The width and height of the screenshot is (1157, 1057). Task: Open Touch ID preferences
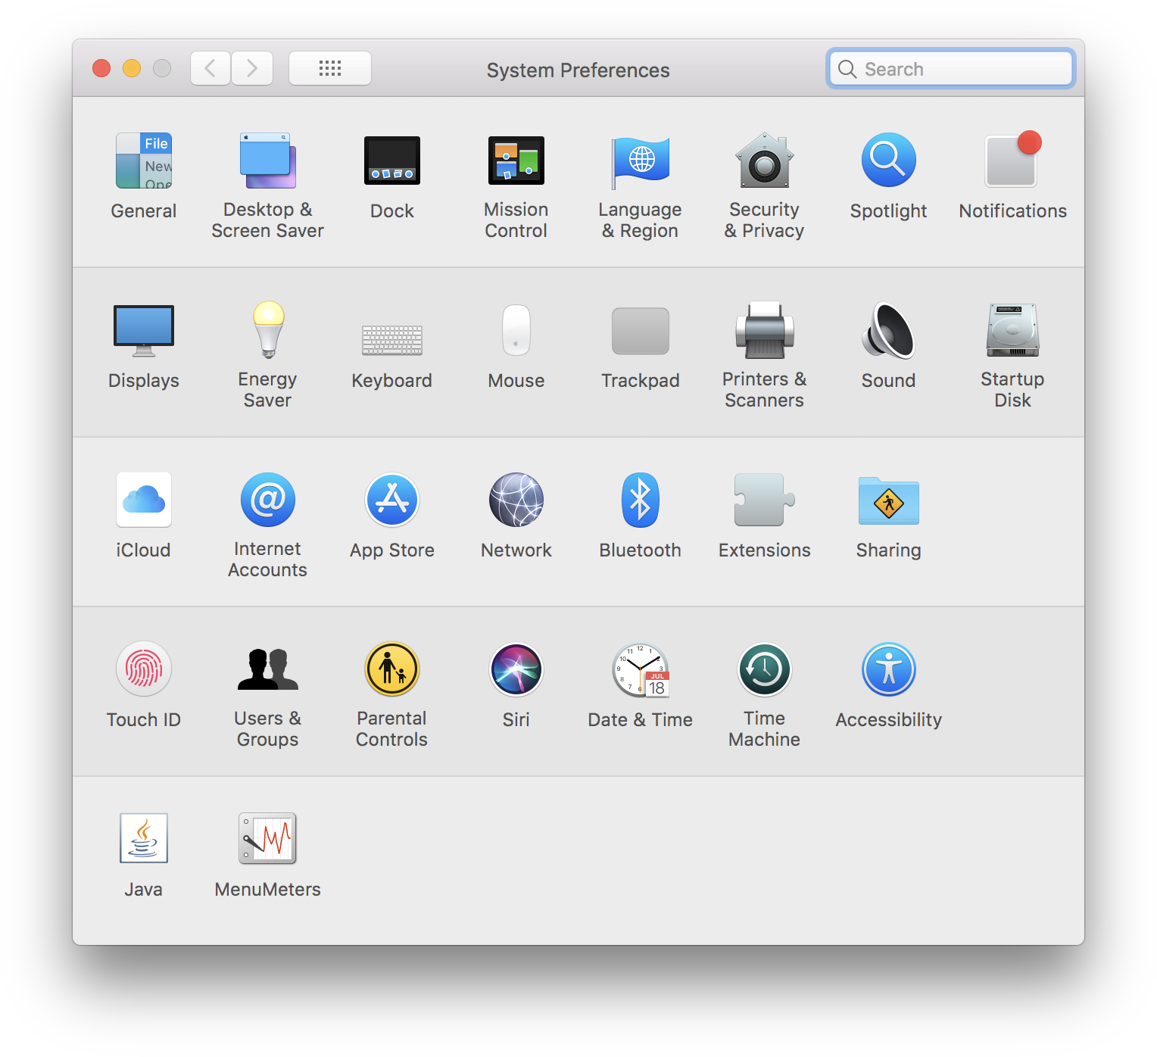click(x=144, y=669)
